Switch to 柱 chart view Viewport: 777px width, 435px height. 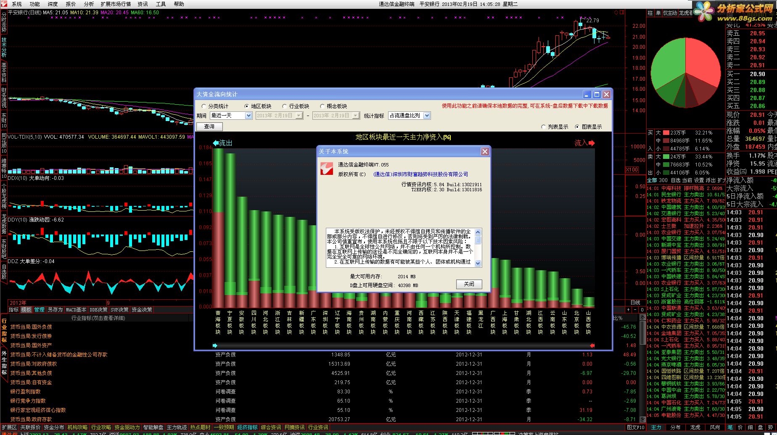(650, 13)
